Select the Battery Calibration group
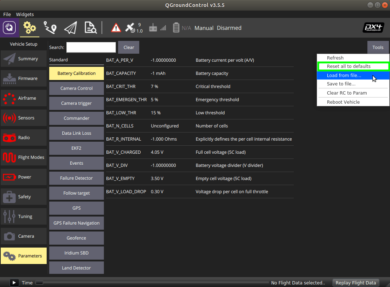 (76, 73)
